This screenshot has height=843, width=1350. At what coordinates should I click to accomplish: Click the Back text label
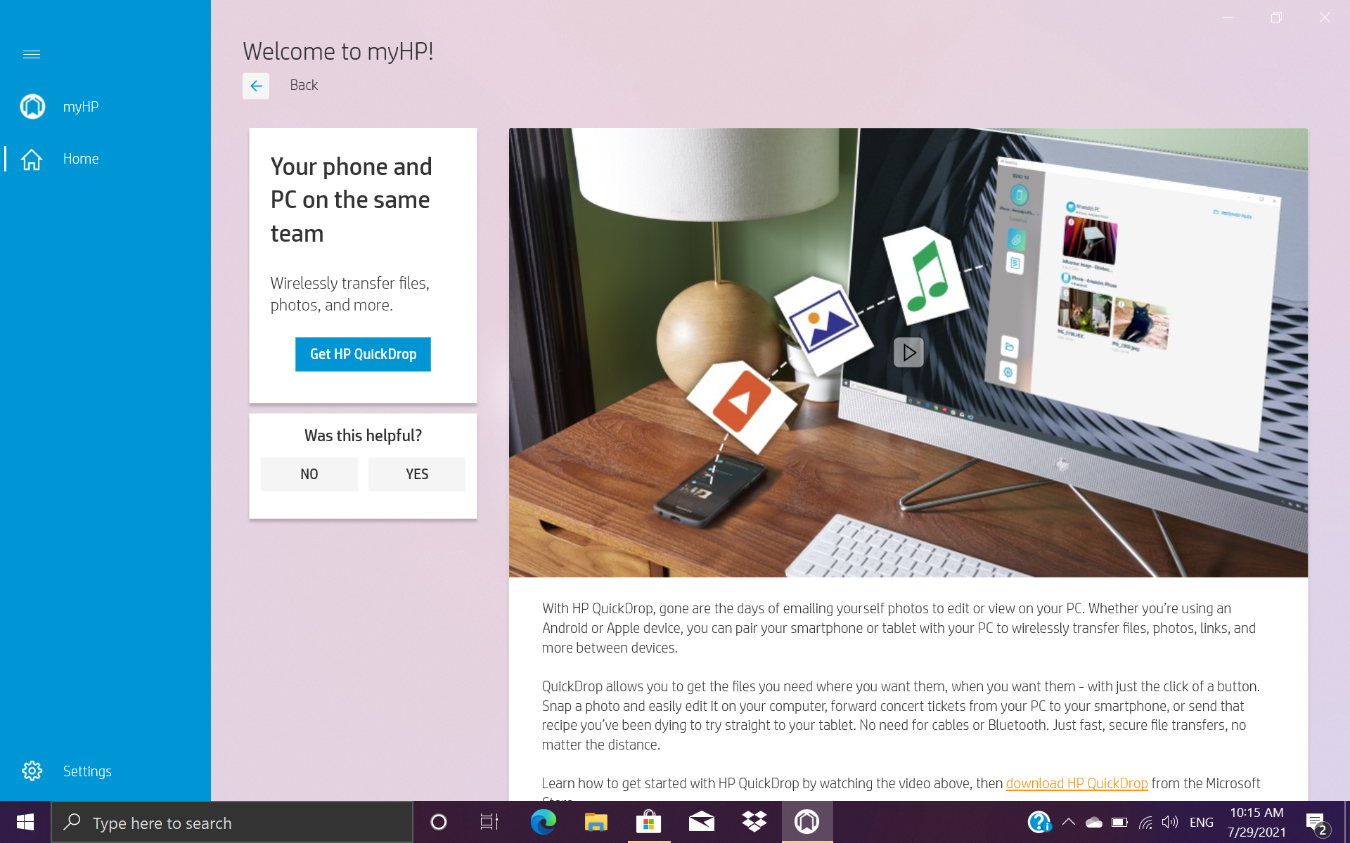coord(304,85)
